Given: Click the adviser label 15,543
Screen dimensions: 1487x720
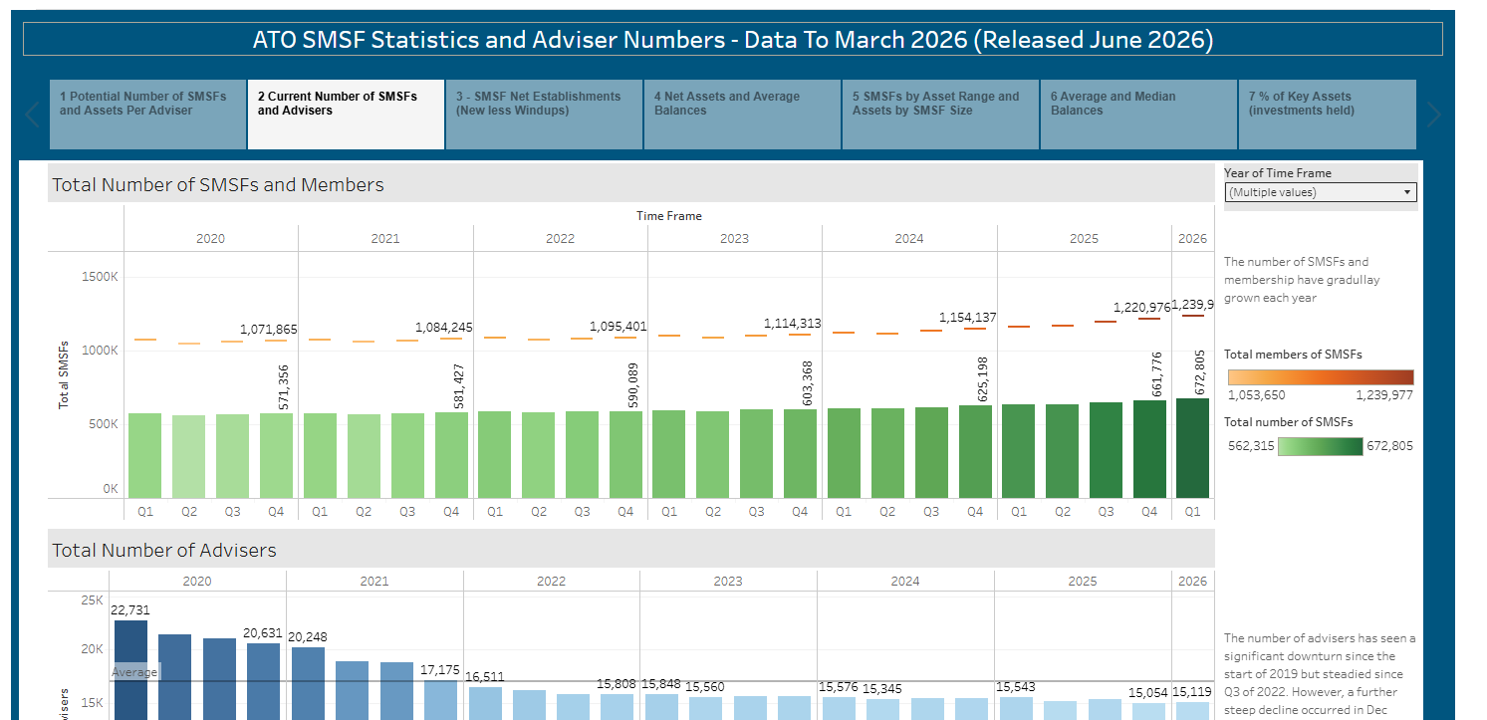Looking at the screenshot, I should [1016, 687].
